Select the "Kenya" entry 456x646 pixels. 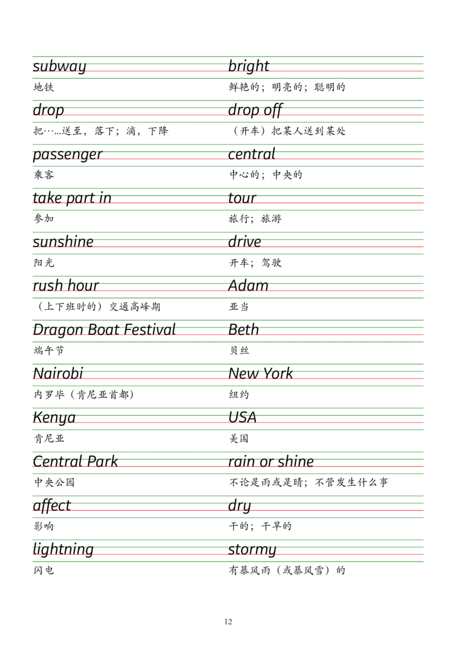[x=54, y=417]
